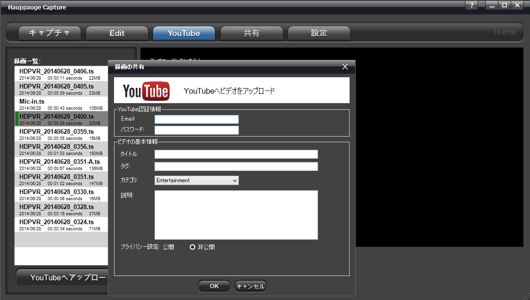Minimize the Hauppauge Capture window

tap(492, 5)
